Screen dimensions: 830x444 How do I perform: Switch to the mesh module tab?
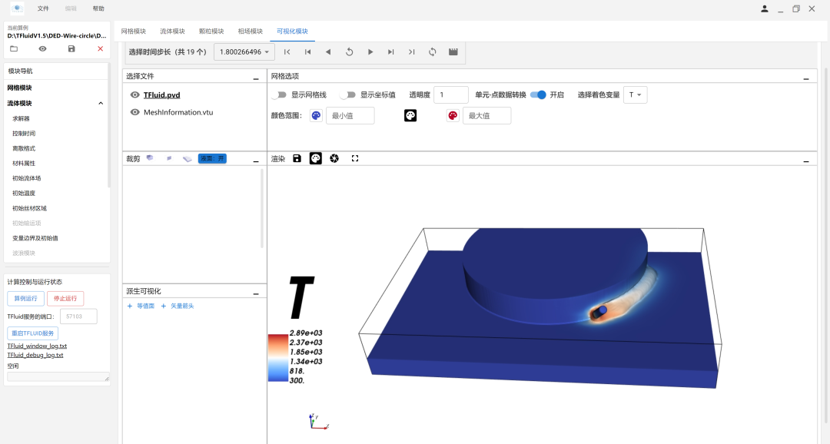click(134, 31)
